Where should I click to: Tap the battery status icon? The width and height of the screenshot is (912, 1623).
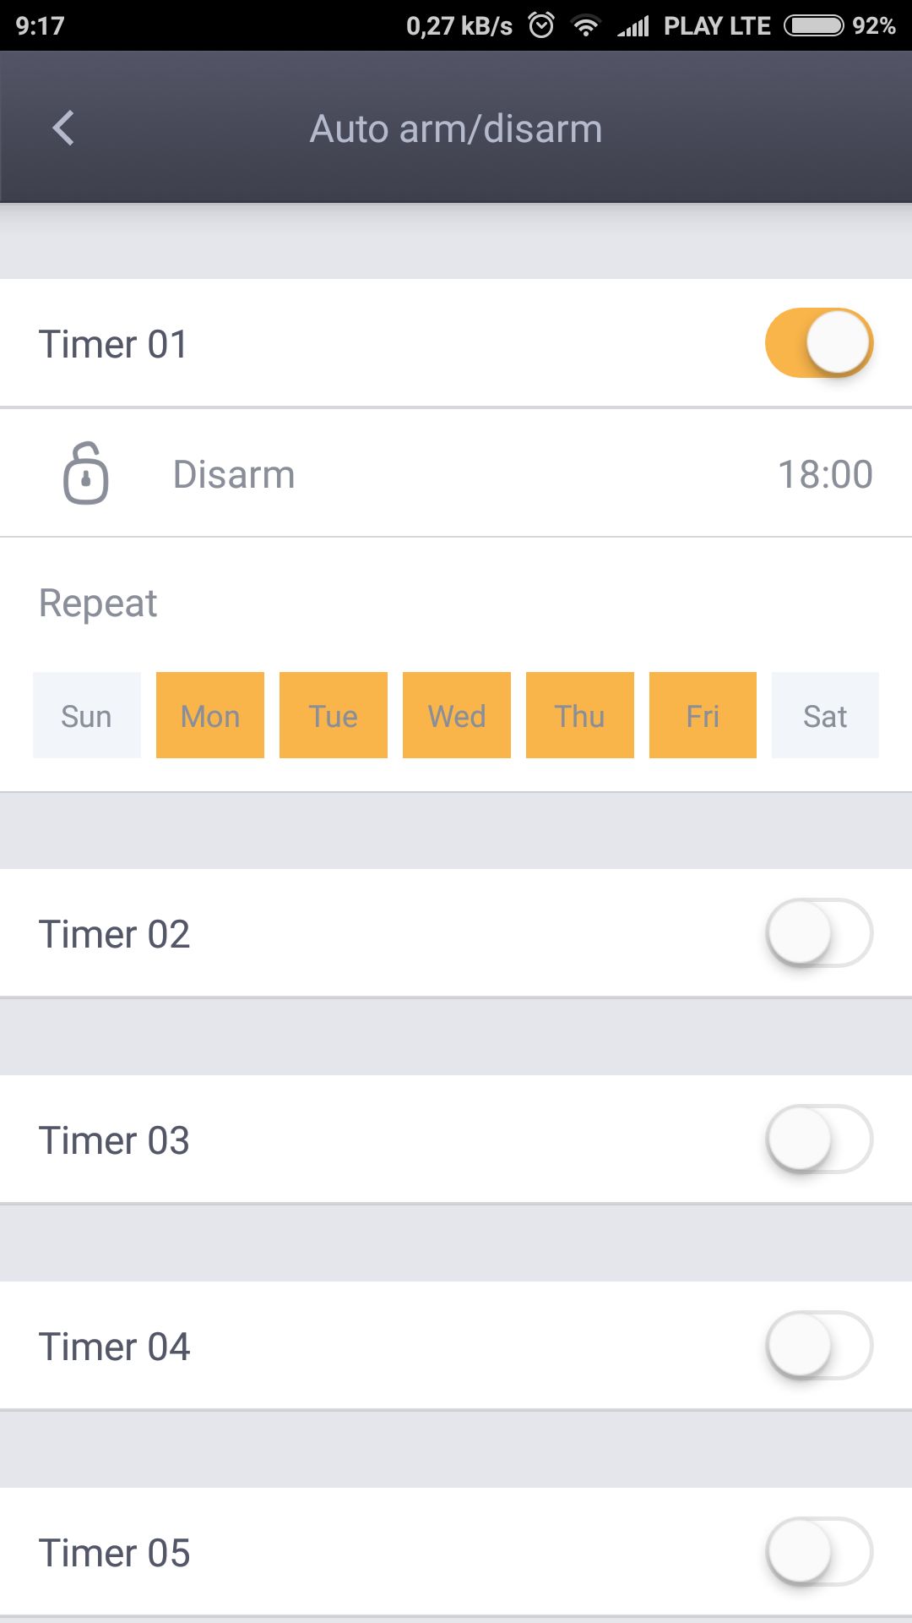(x=813, y=25)
